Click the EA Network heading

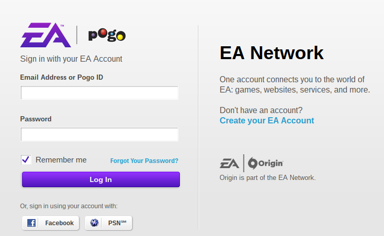[272, 53]
